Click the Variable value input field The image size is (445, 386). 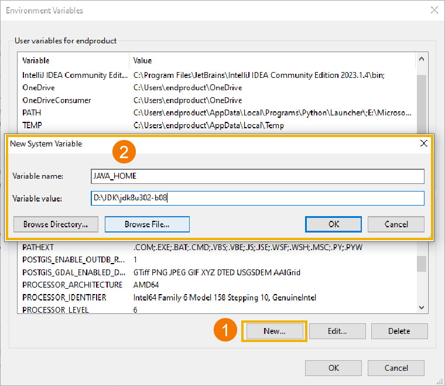coord(257,199)
